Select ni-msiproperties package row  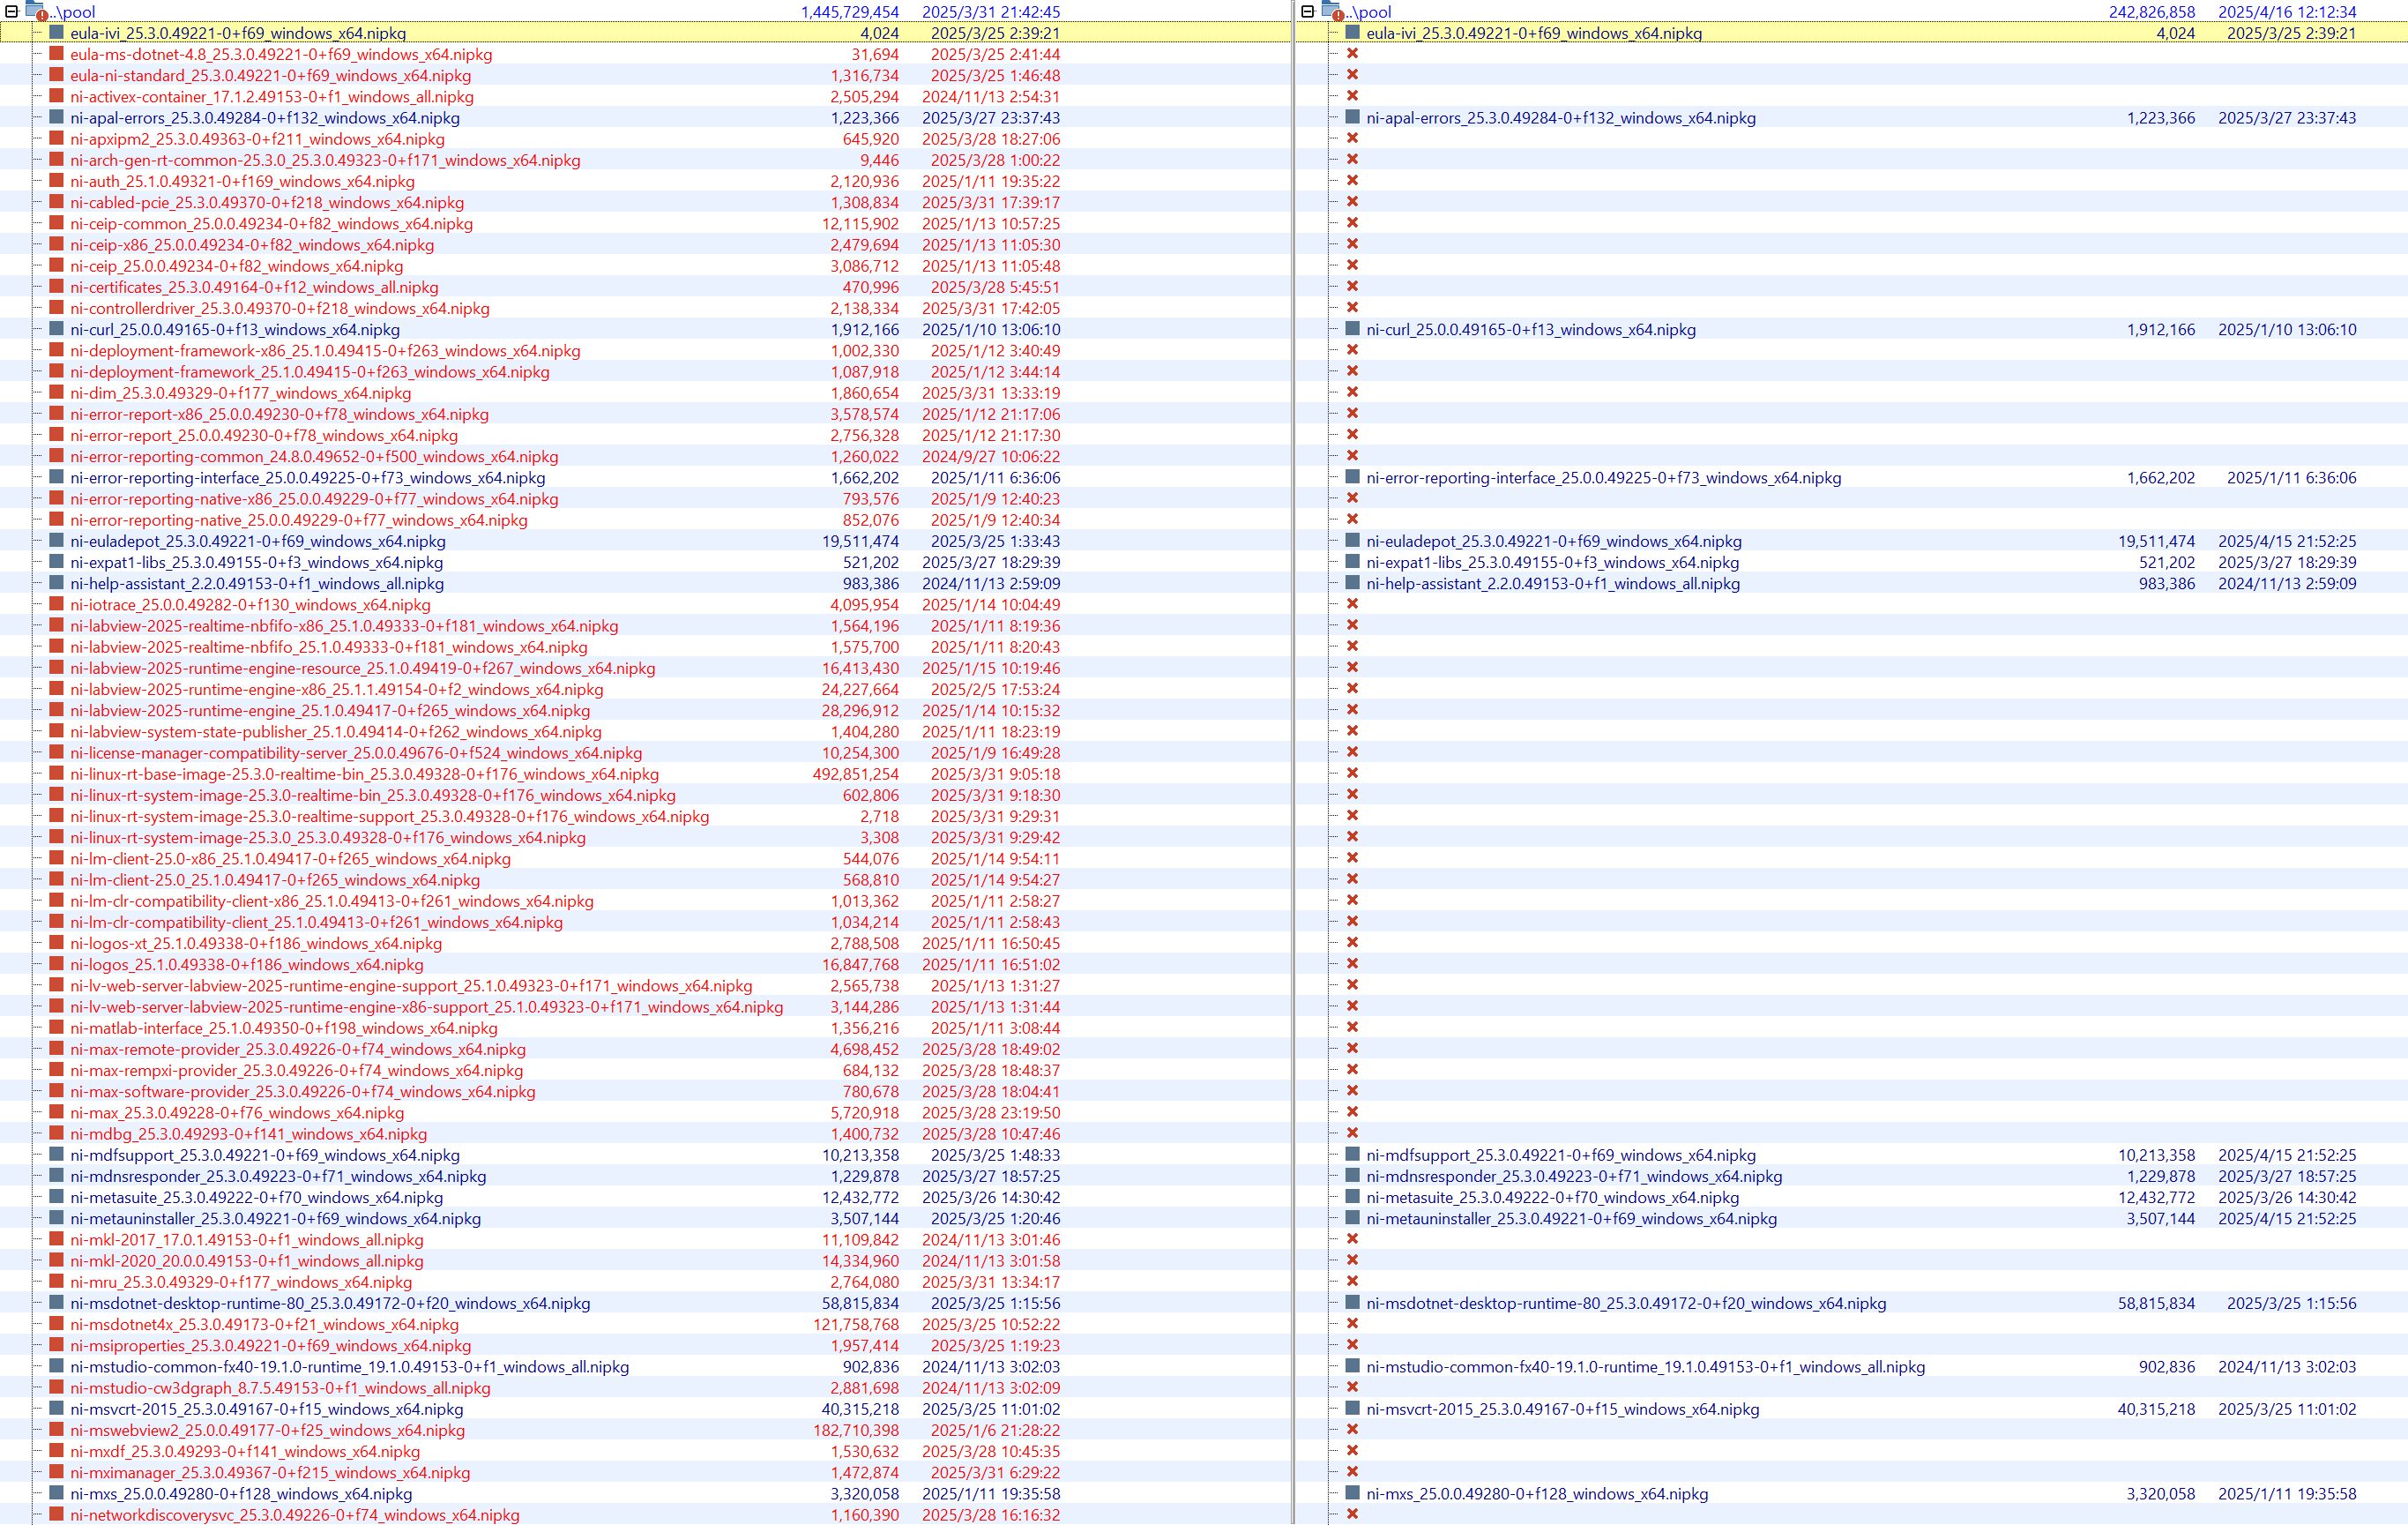pyautogui.click(x=270, y=1346)
